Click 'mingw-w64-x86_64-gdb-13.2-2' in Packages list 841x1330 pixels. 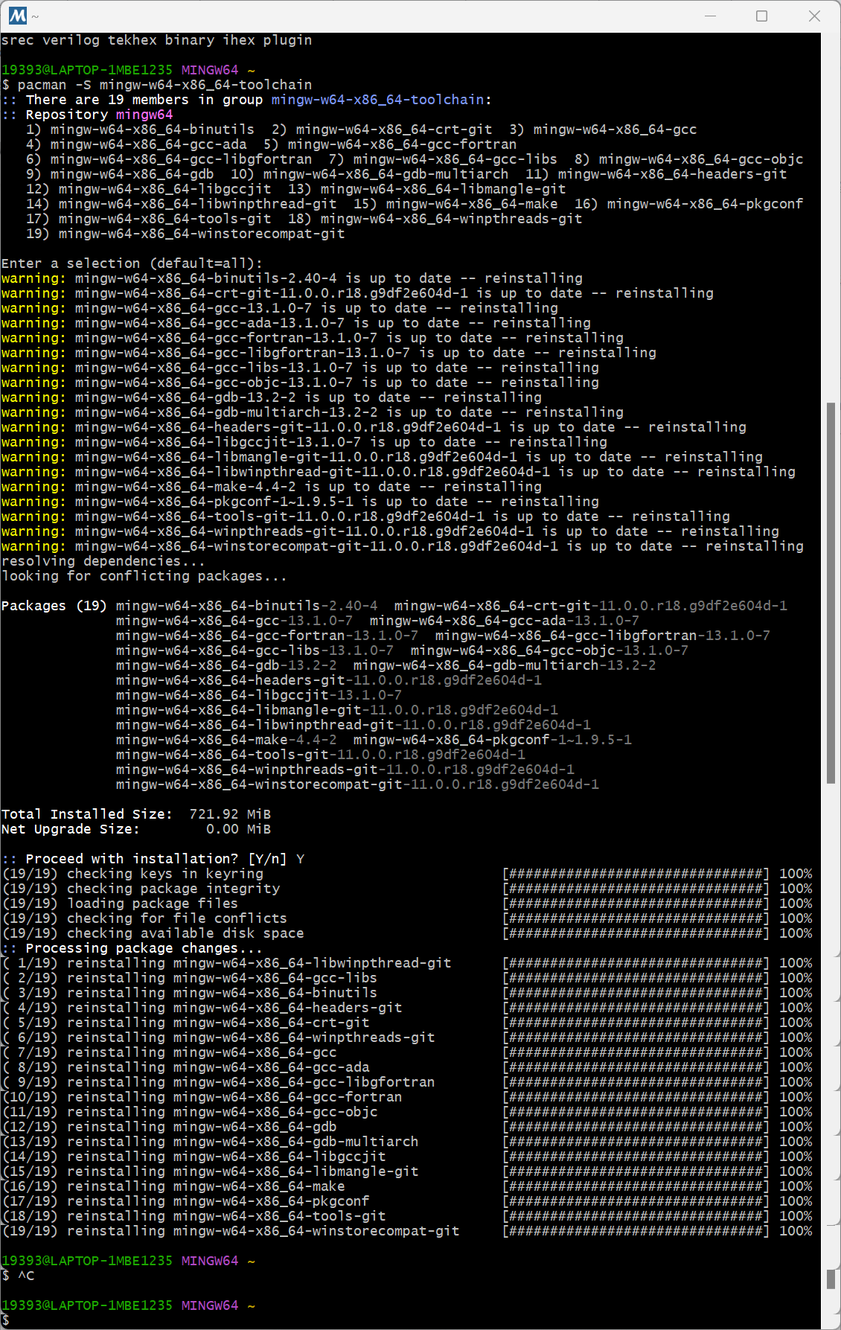click(226, 665)
